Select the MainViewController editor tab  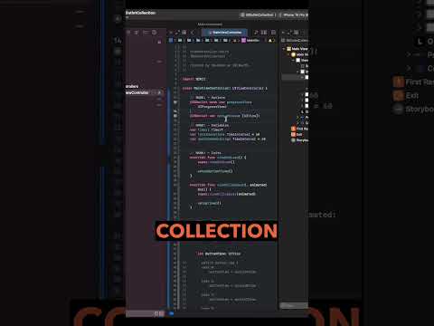point(225,33)
